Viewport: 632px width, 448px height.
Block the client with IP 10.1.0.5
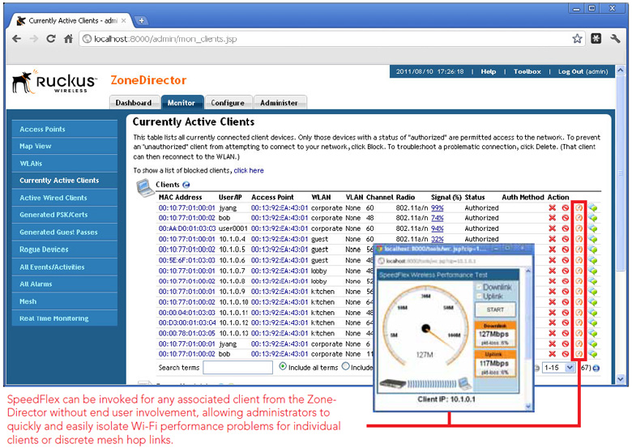(565, 250)
